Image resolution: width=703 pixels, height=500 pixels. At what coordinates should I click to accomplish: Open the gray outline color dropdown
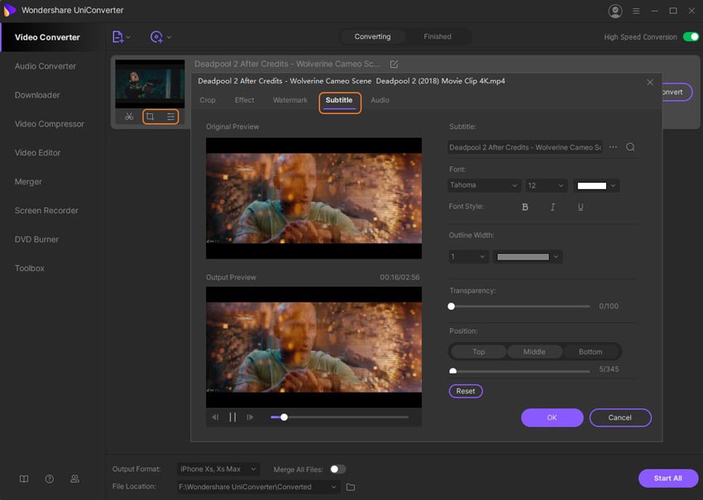click(x=528, y=256)
